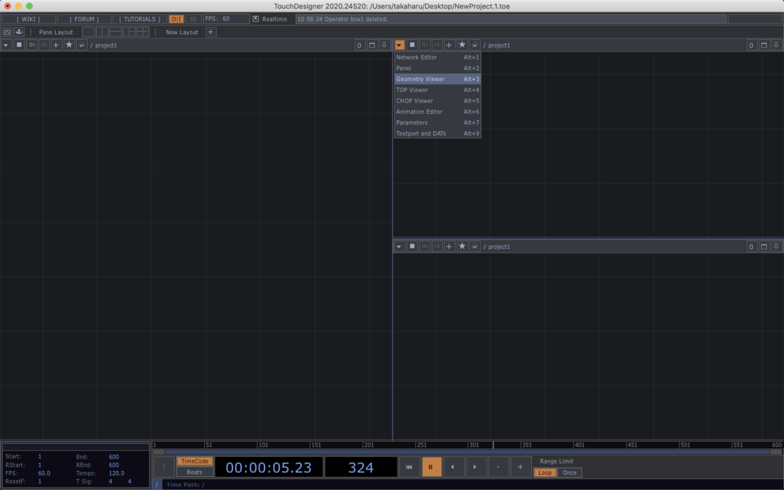Click the down-arrow split icon in top-right pane

coord(777,45)
